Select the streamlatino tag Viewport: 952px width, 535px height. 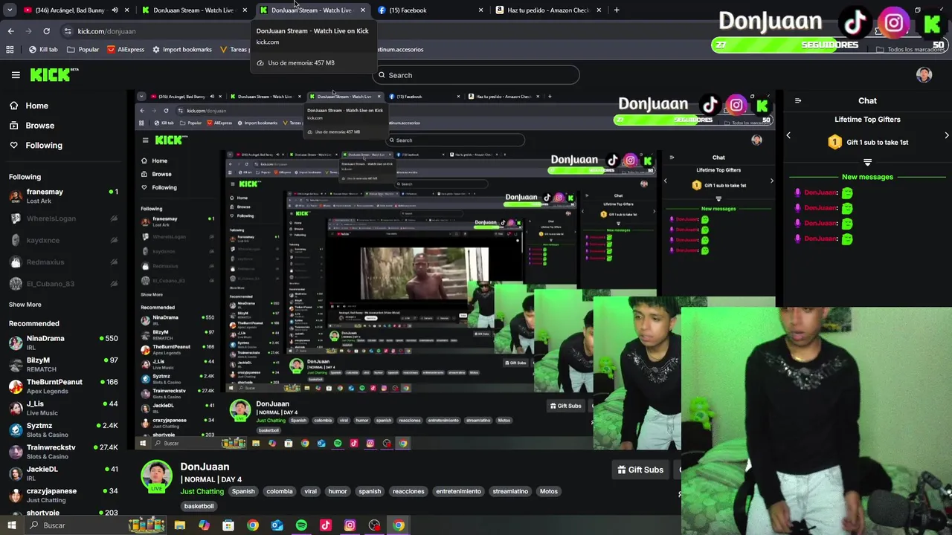510,491
